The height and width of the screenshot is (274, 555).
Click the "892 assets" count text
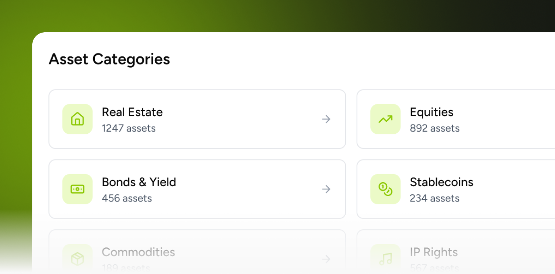(x=434, y=129)
